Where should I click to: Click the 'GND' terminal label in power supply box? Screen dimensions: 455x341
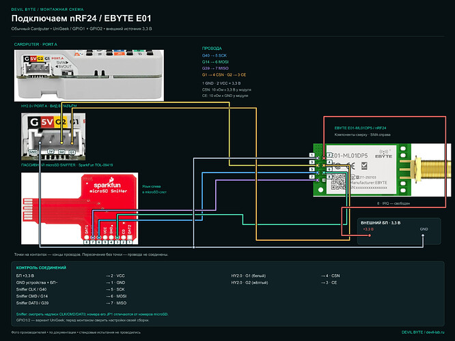[x=424, y=229]
